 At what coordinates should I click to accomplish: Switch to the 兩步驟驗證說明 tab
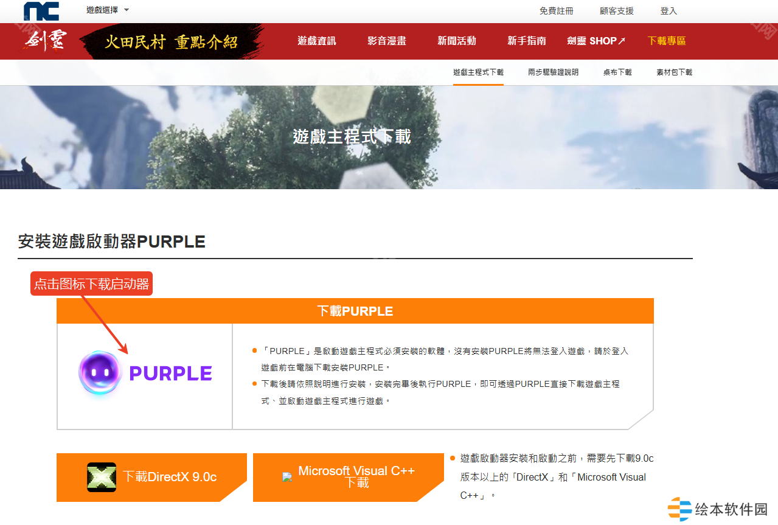click(553, 72)
